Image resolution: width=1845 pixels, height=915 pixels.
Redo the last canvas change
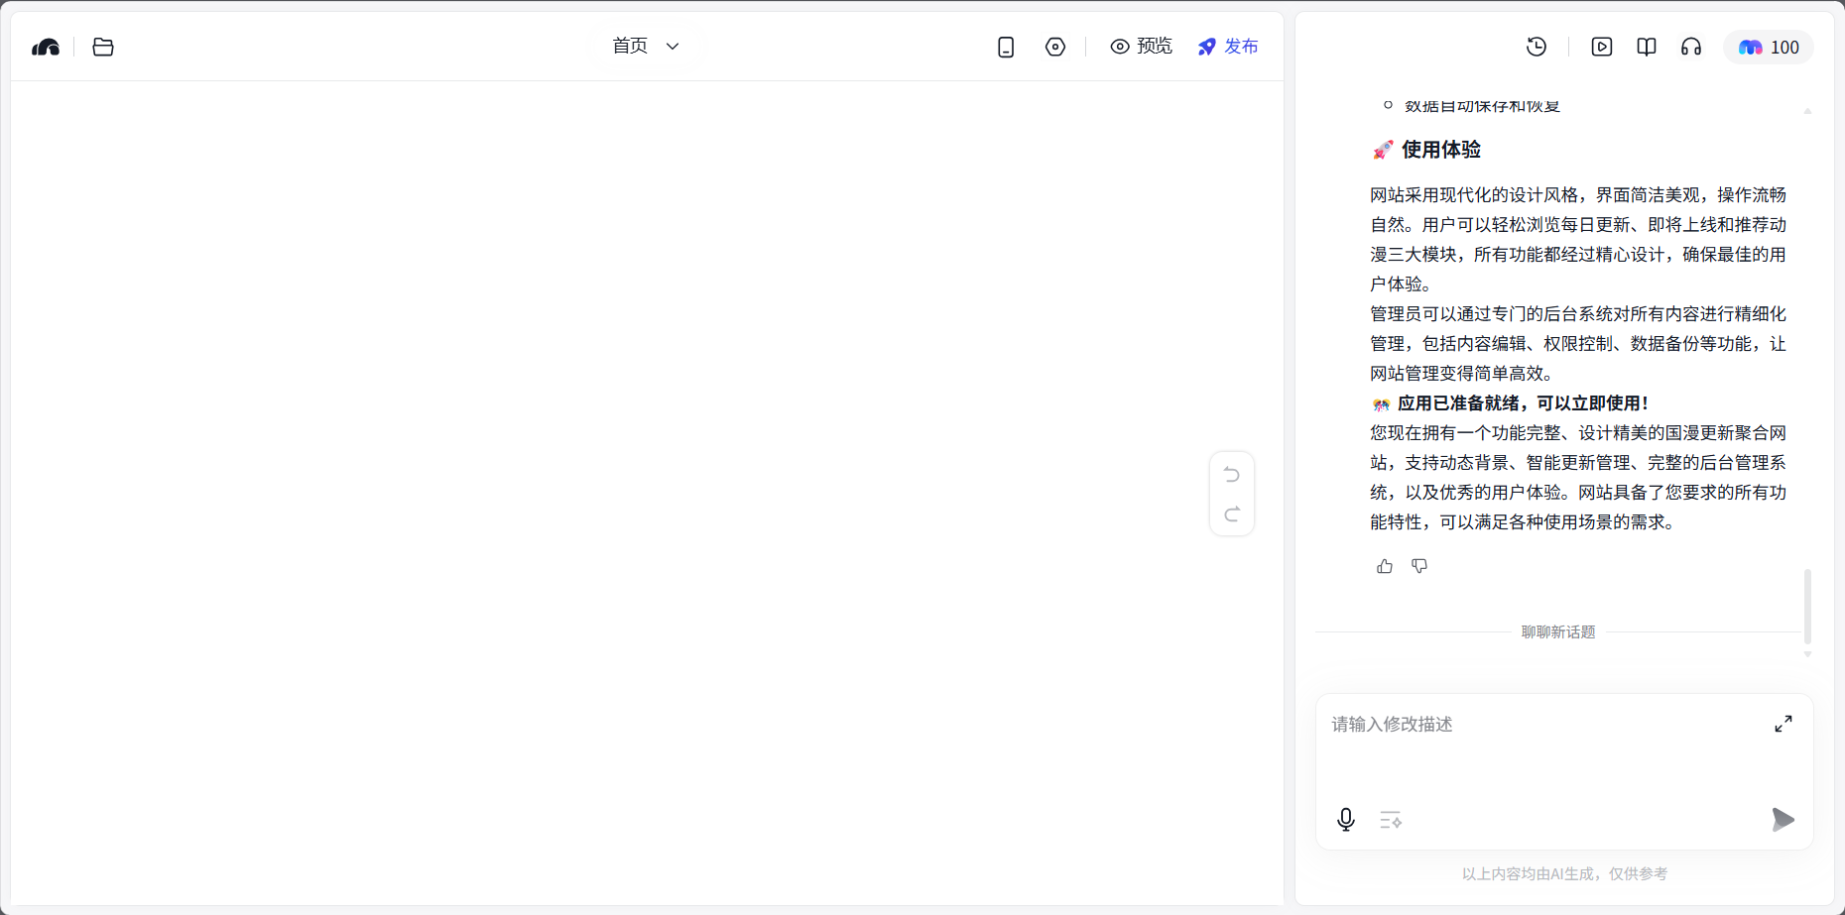point(1232,515)
